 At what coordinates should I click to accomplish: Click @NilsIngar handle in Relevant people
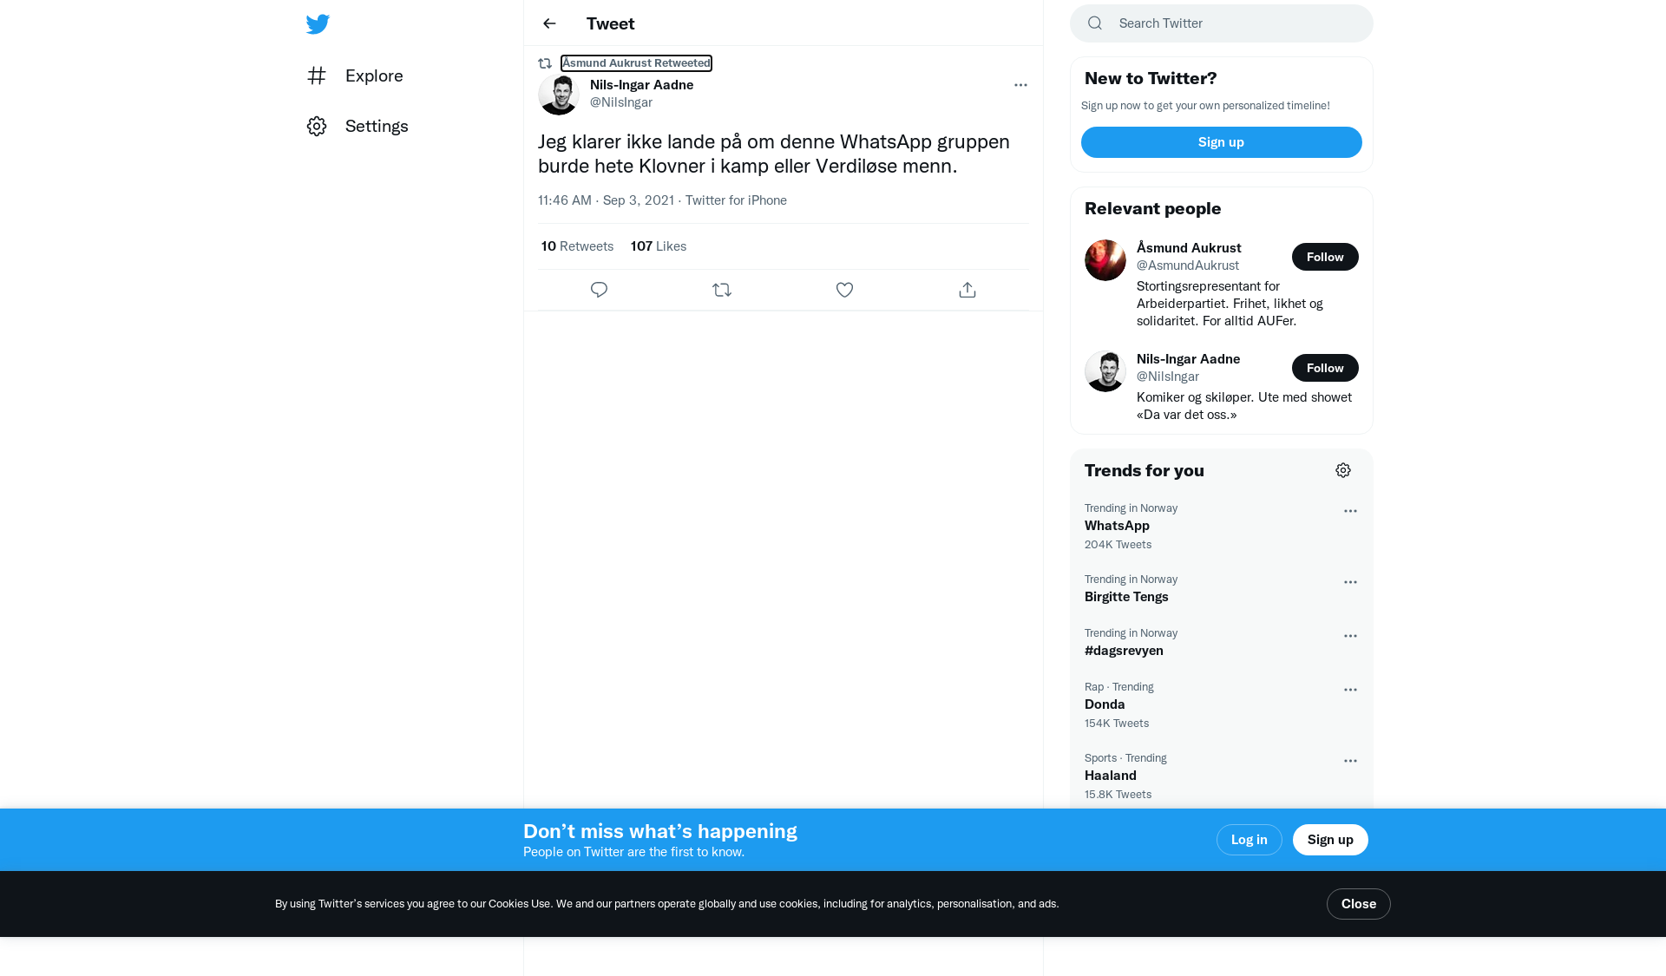click(x=1168, y=377)
